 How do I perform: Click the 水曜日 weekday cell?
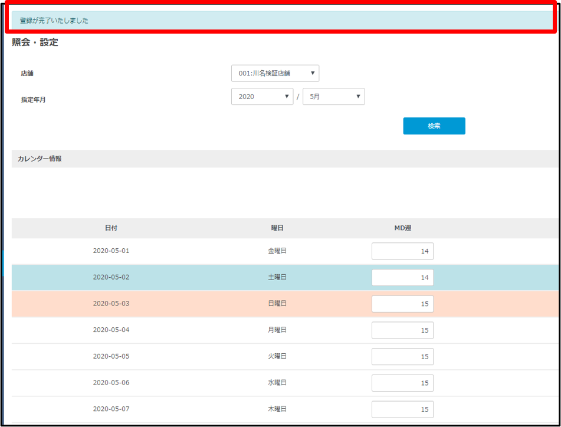click(277, 383)
